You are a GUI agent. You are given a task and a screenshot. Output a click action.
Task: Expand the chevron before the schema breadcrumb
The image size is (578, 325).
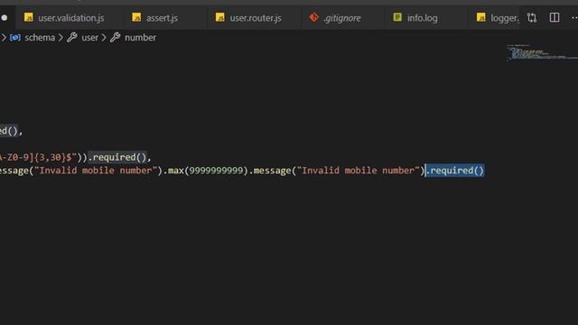(x=4, y=38)
